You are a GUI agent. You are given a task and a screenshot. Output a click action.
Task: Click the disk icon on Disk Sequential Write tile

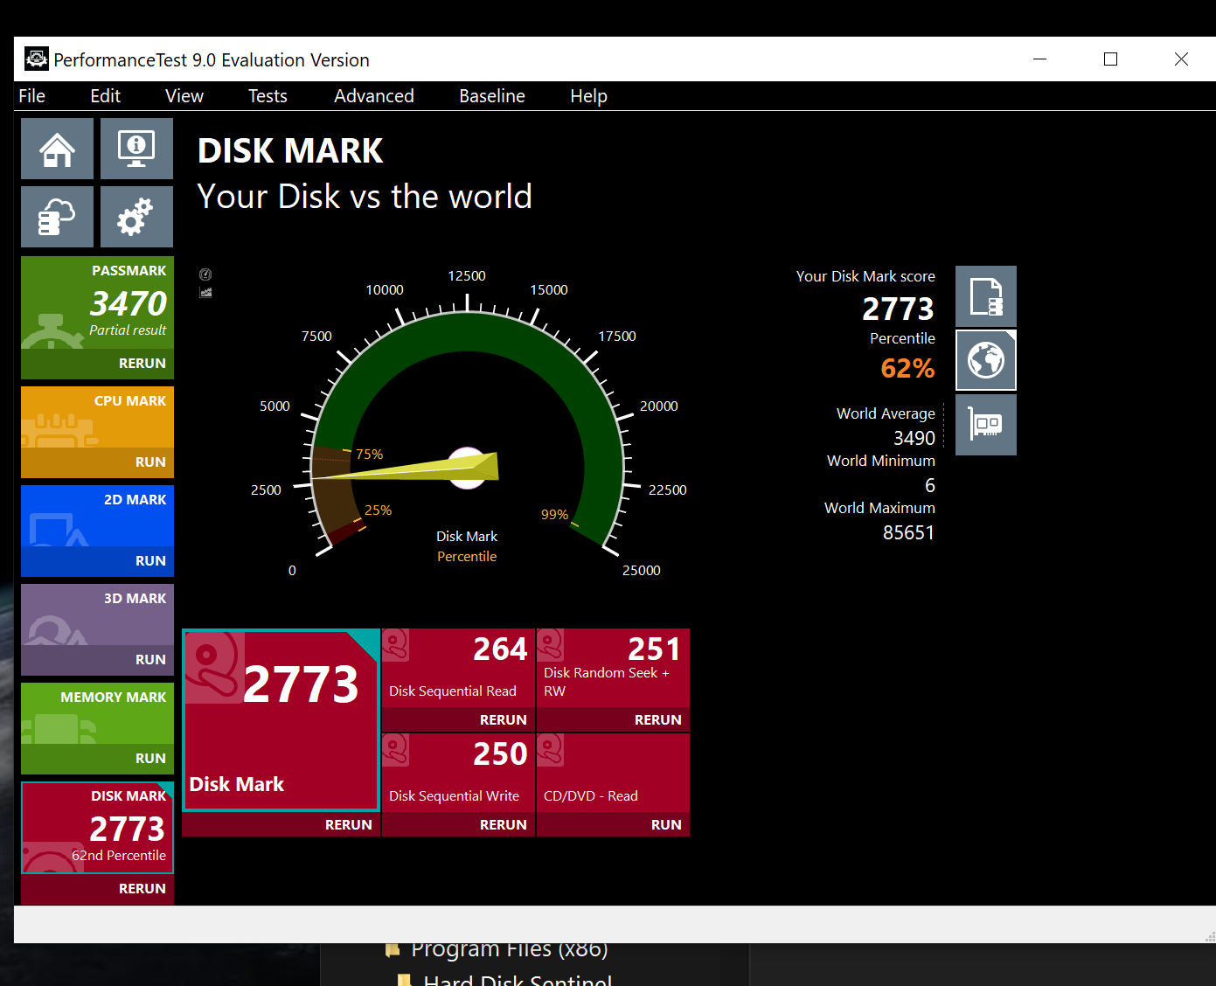(x=395, y=750)
